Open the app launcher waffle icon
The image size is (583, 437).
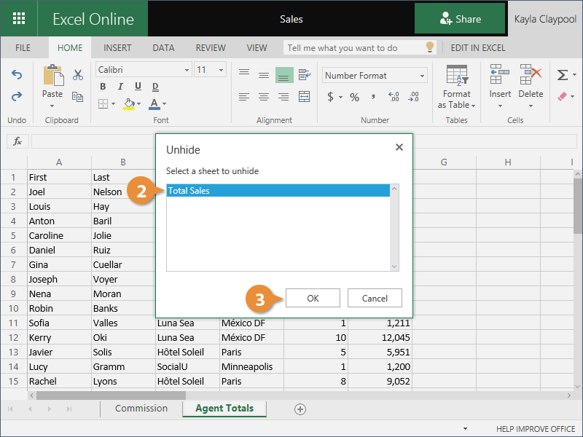point(19,19)
